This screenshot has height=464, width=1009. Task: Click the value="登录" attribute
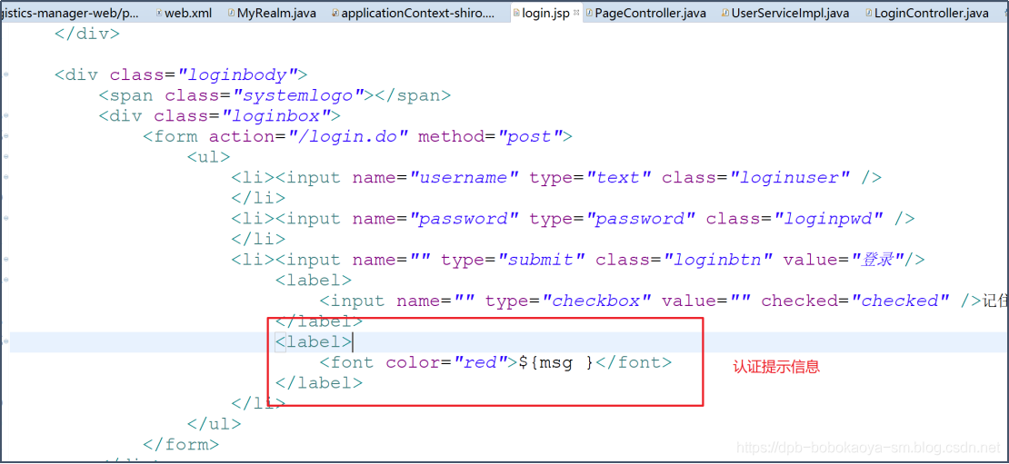click(x=844, y=261)
